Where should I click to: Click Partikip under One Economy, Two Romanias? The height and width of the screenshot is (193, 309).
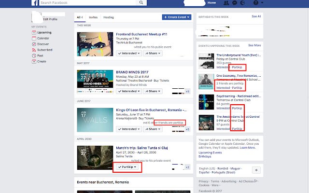(237, 88)
